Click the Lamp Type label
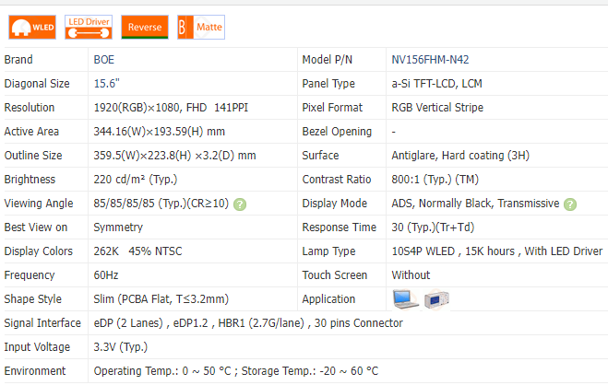608x385 pixels. pyautogui.click(x=328, y=251)
